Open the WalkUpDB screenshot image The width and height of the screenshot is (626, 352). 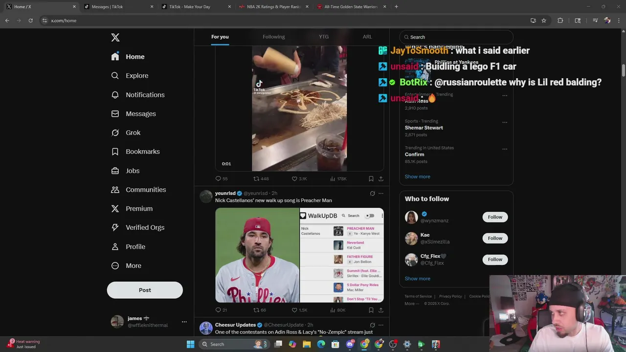(x=342, y=255)
